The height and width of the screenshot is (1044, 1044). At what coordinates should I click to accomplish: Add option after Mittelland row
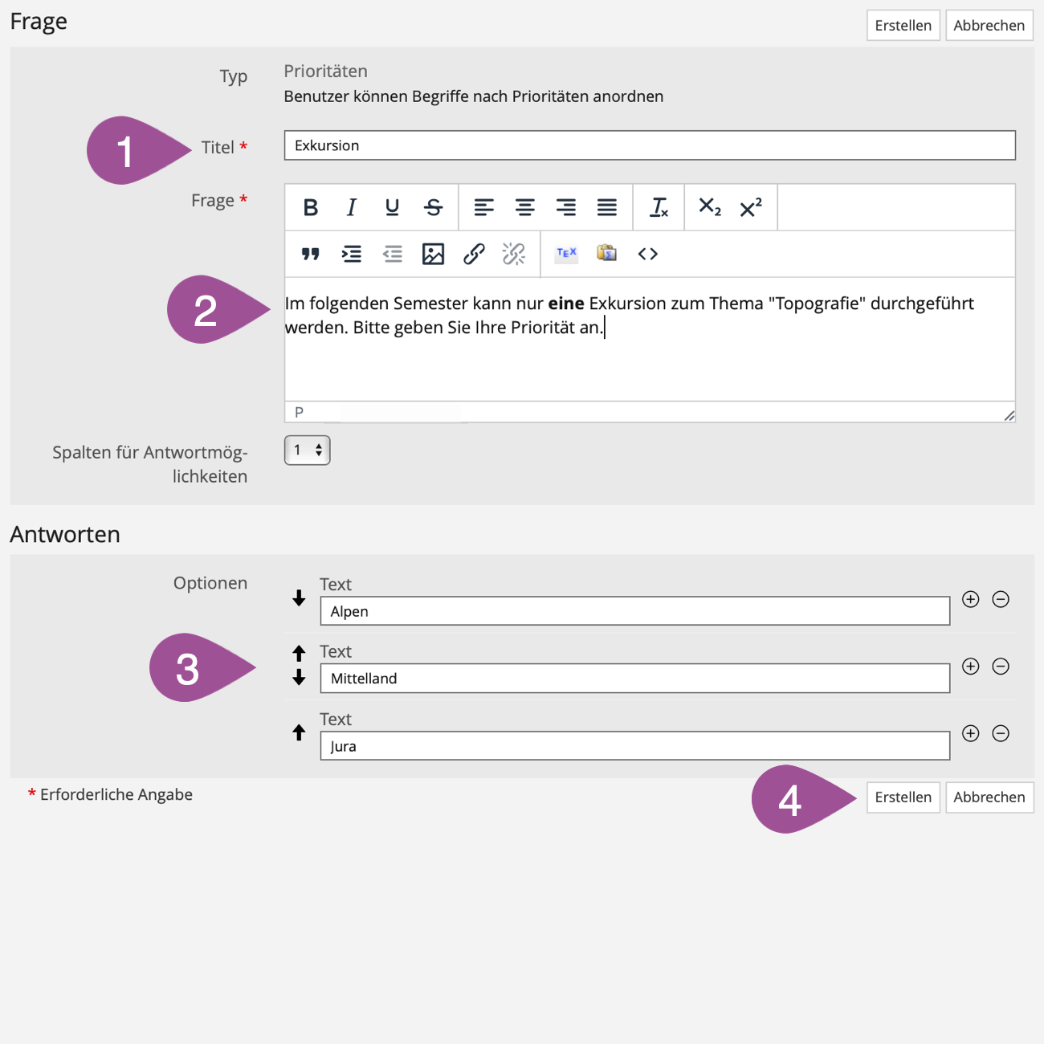(x=970, y=667)
